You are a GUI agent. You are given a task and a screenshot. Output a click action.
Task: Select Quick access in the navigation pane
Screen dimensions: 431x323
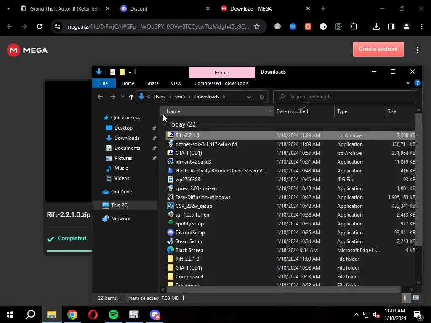(x=125, y=118)
